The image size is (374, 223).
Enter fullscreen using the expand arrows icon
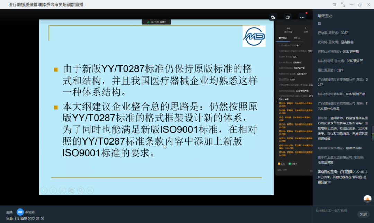click(x=343, y=4)
